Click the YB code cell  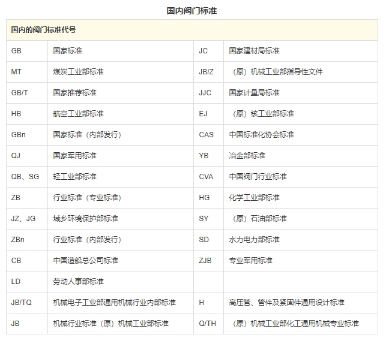point(208,156)
